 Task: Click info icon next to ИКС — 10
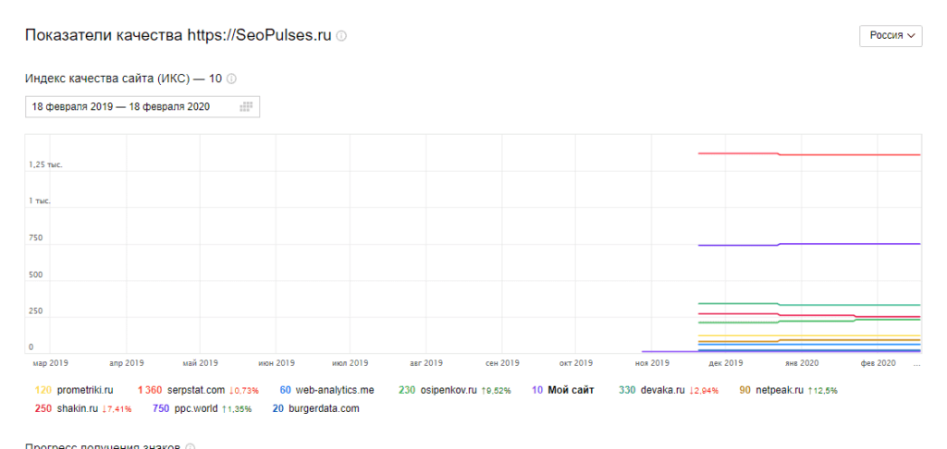click(230, 79)
